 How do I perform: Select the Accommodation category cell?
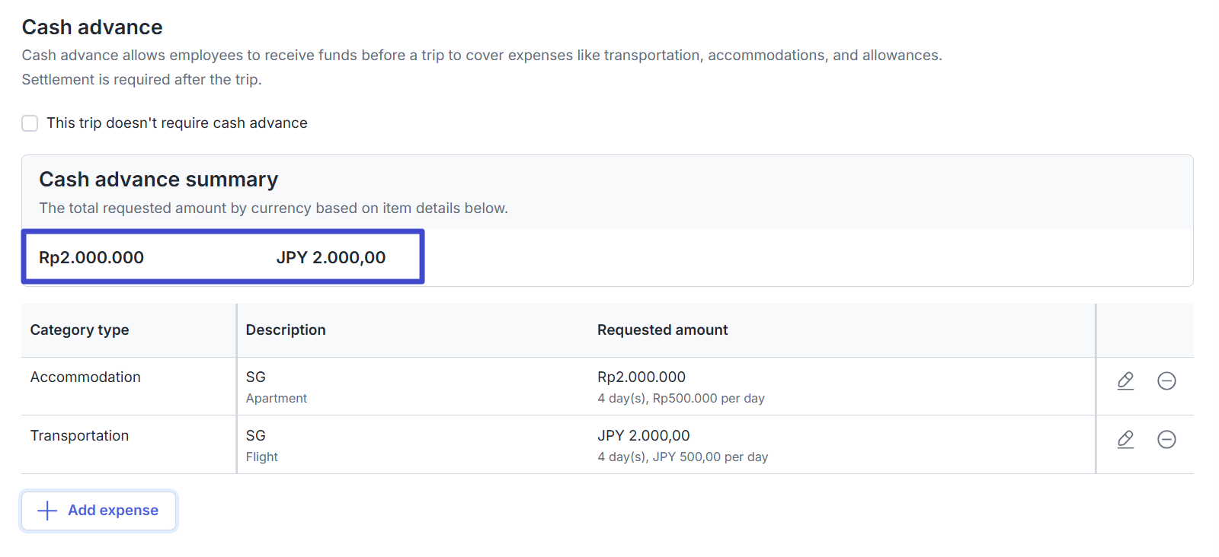(x=85, y=377)
